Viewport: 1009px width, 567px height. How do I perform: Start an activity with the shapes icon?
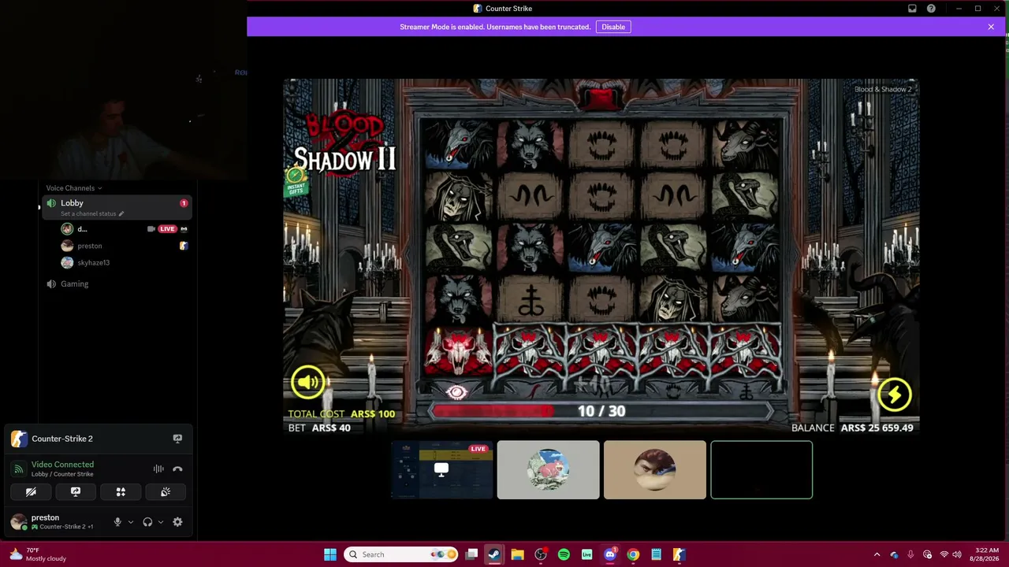[121, 492]
